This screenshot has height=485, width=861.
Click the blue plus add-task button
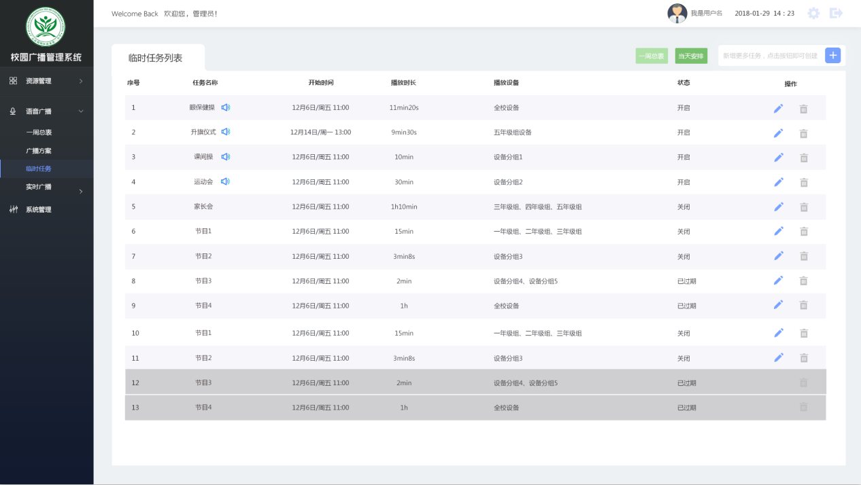pos(832,56)
